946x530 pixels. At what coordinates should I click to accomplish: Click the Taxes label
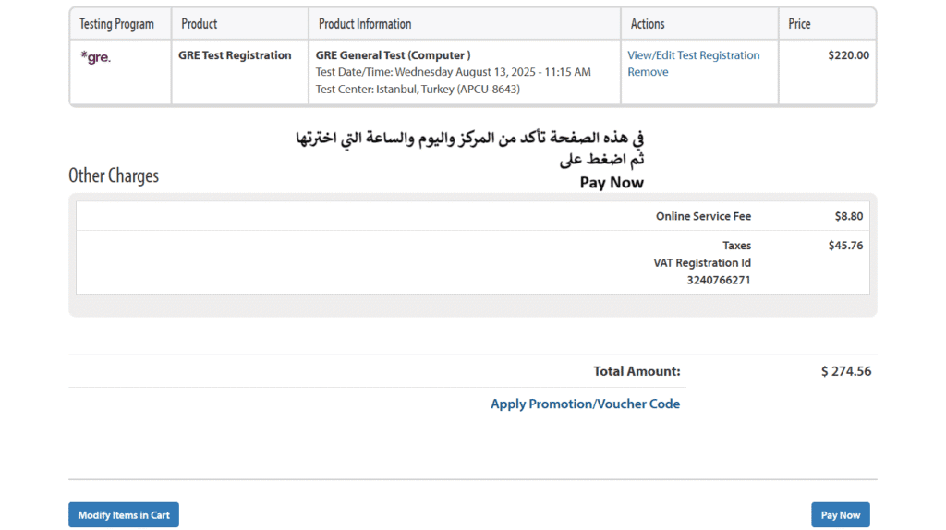[x=736, y=246]
